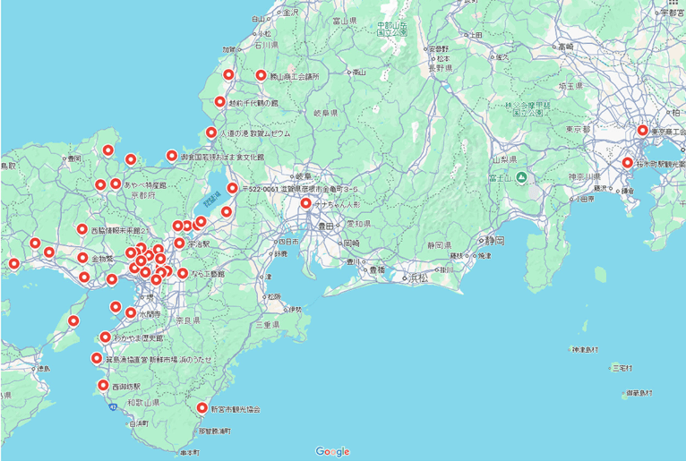Open the 新宮市観光協会 map pin

point(202,407)
